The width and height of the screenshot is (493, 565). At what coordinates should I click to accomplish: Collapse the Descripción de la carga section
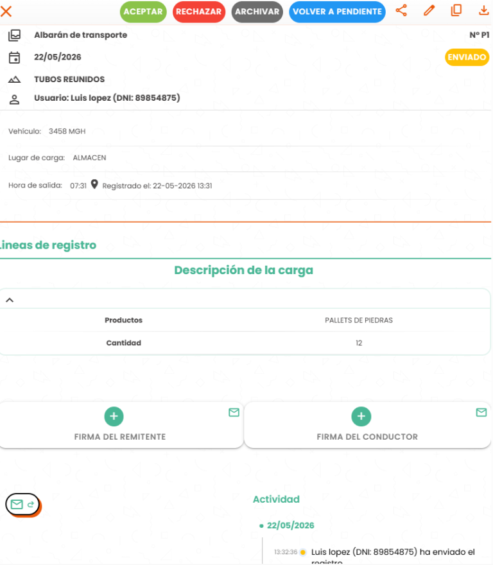pos(10,300)
